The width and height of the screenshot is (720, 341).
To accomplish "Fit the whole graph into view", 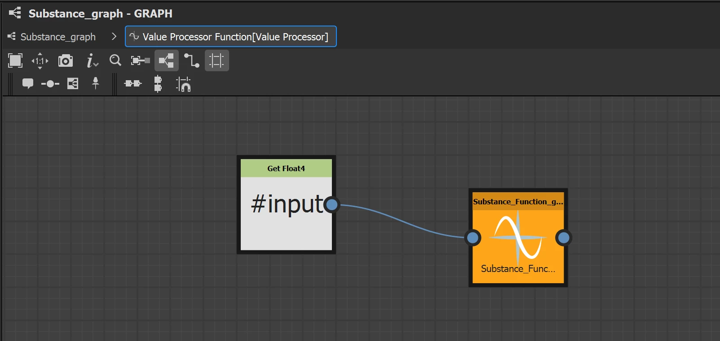I will pyautogui.click(x=15, y=60).
